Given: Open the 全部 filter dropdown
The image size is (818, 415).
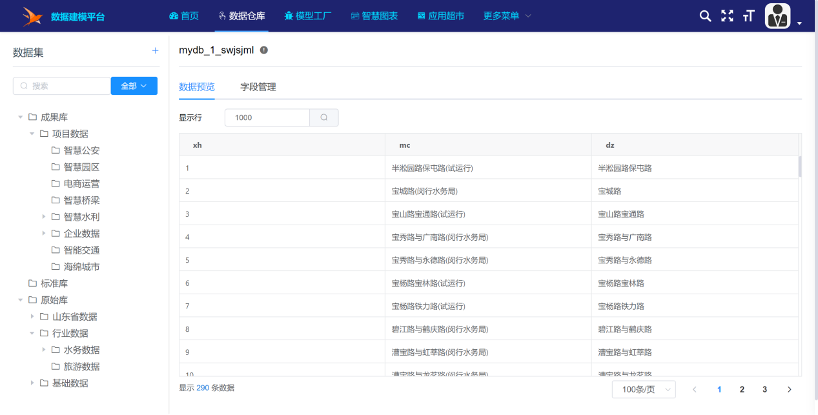Looking at the screenshot, I should coord(134,86).
